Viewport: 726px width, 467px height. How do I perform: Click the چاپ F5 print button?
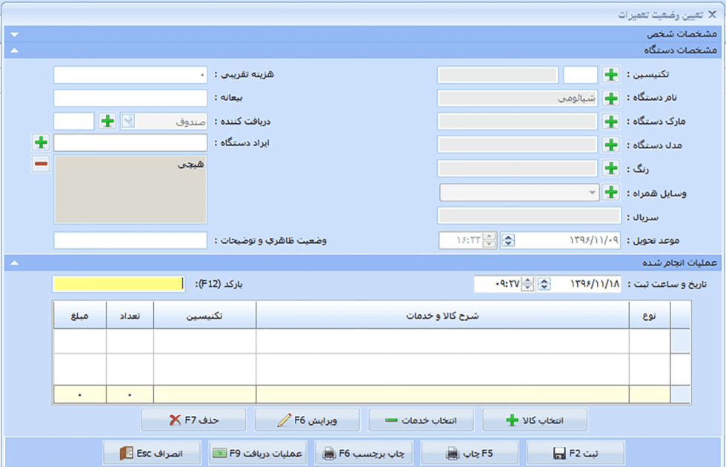[x=469, y=453]
